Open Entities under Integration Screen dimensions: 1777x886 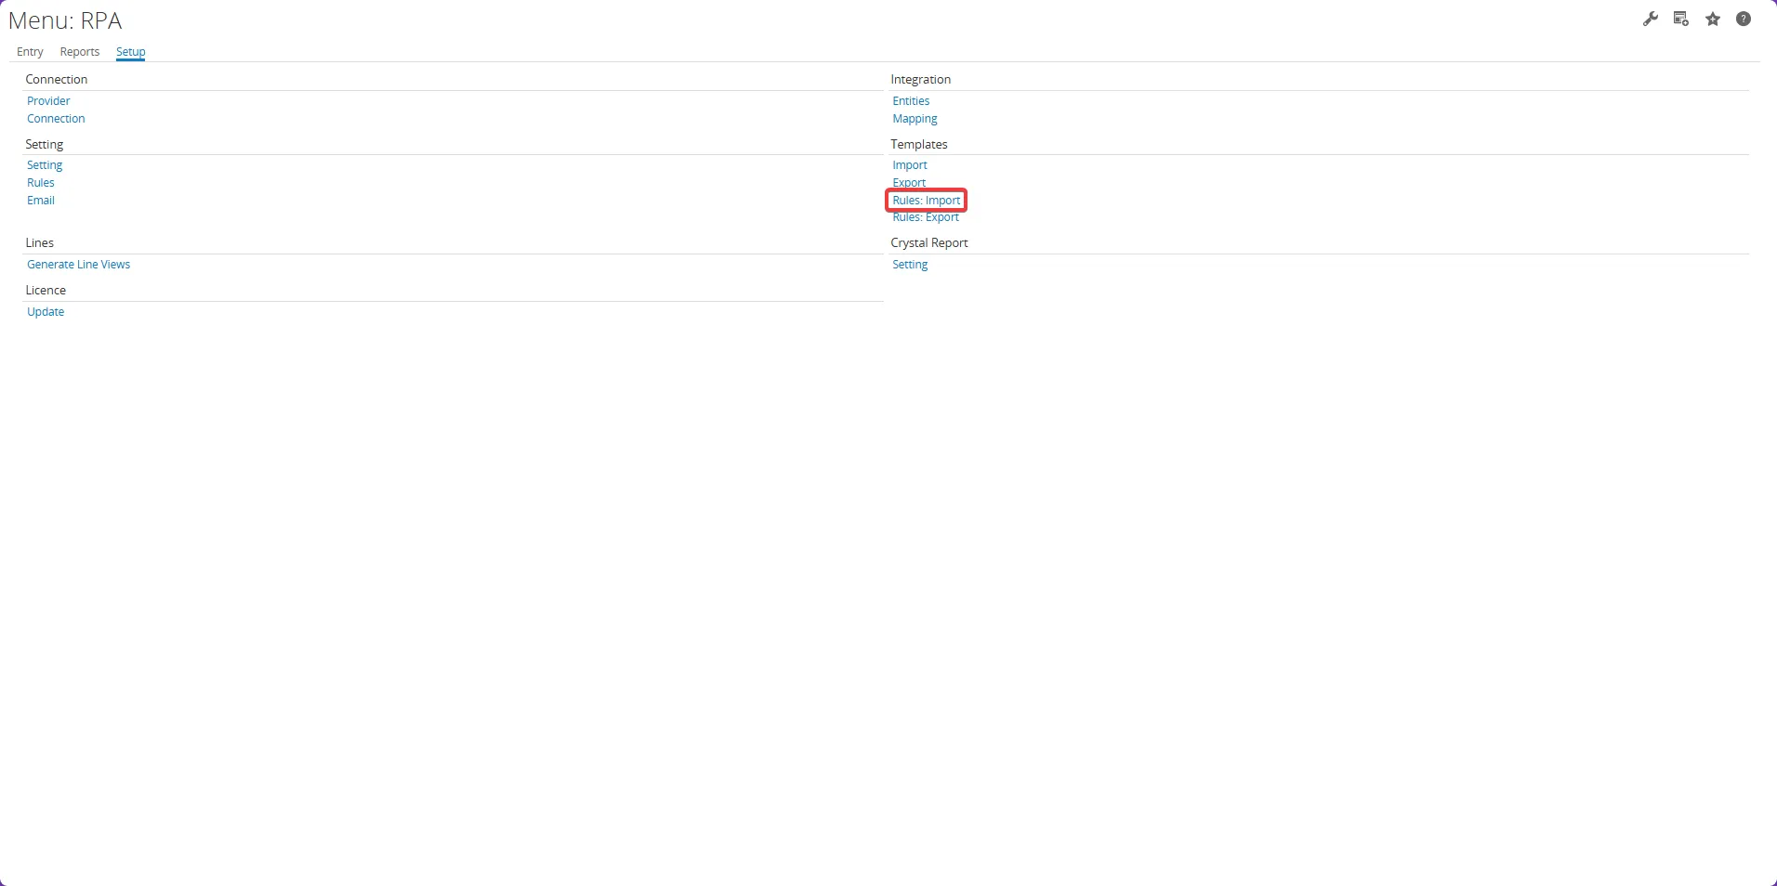tap(911, 100)
